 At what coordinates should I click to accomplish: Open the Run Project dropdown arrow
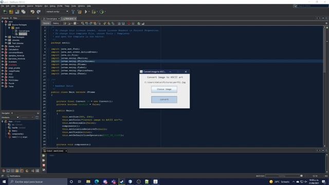coord(89,12)
